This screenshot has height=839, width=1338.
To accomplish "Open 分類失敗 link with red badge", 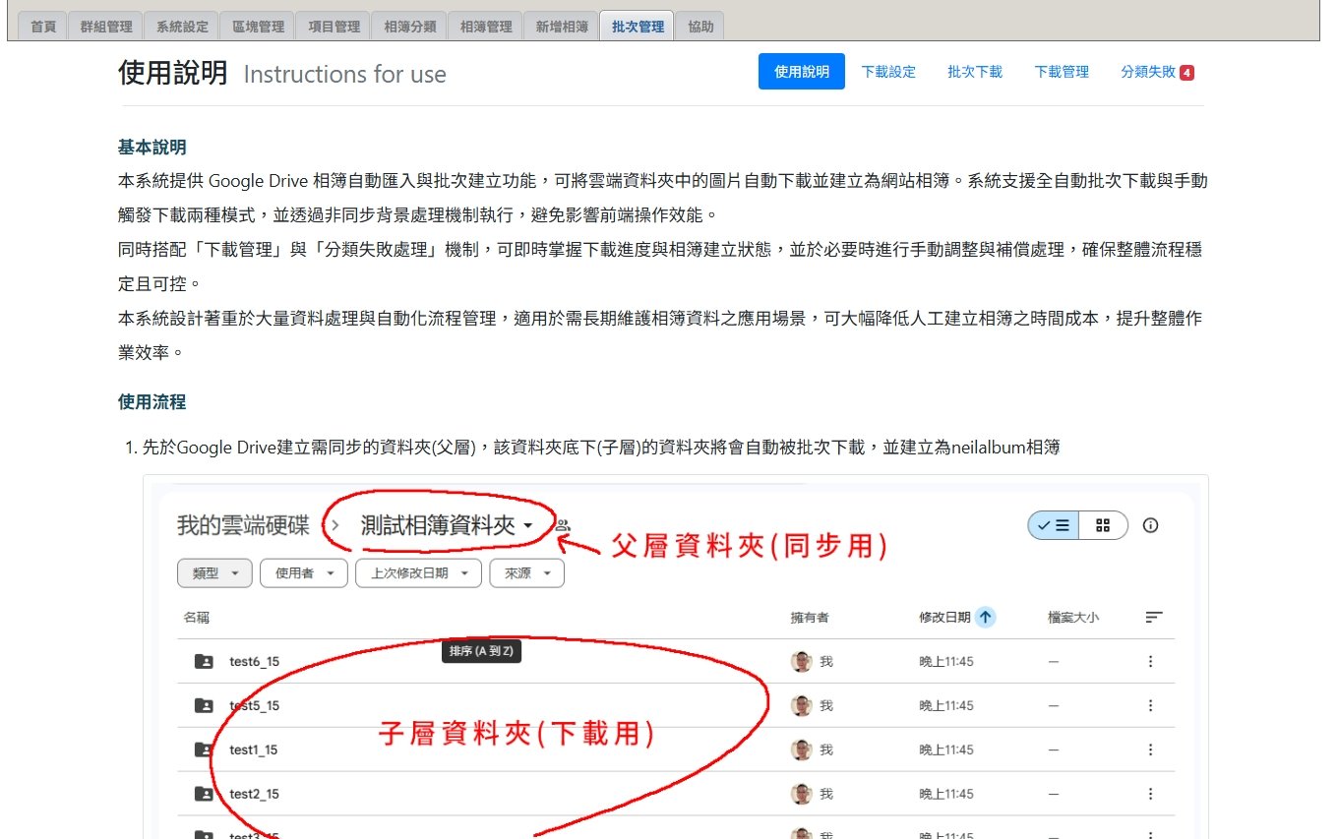I will [x=1156, y=72].
